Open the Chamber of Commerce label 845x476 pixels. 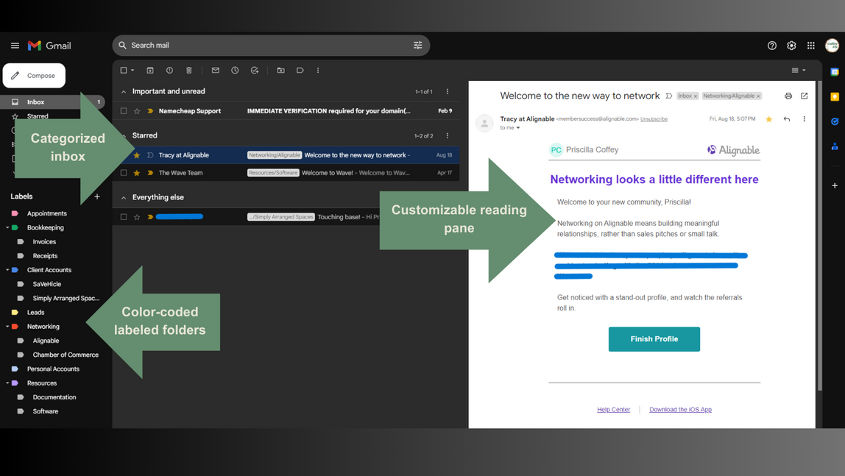66,355
